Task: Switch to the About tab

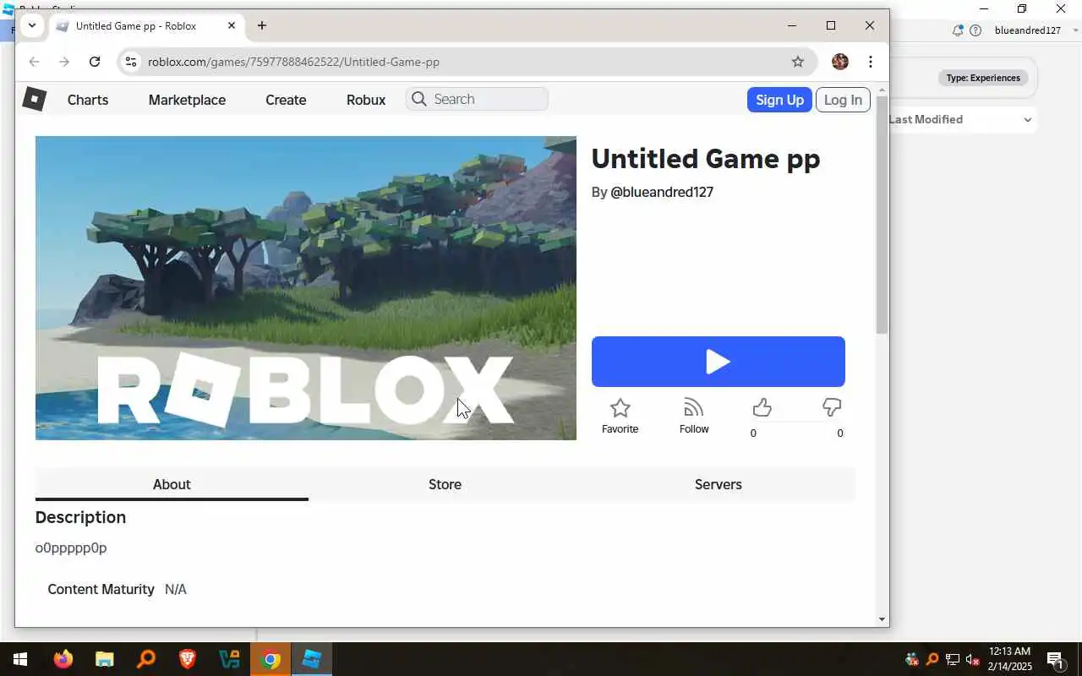Action: click(172, 484)
